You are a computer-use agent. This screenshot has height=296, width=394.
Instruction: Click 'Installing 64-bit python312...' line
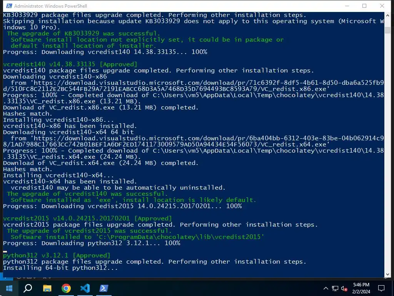(60, 267)
